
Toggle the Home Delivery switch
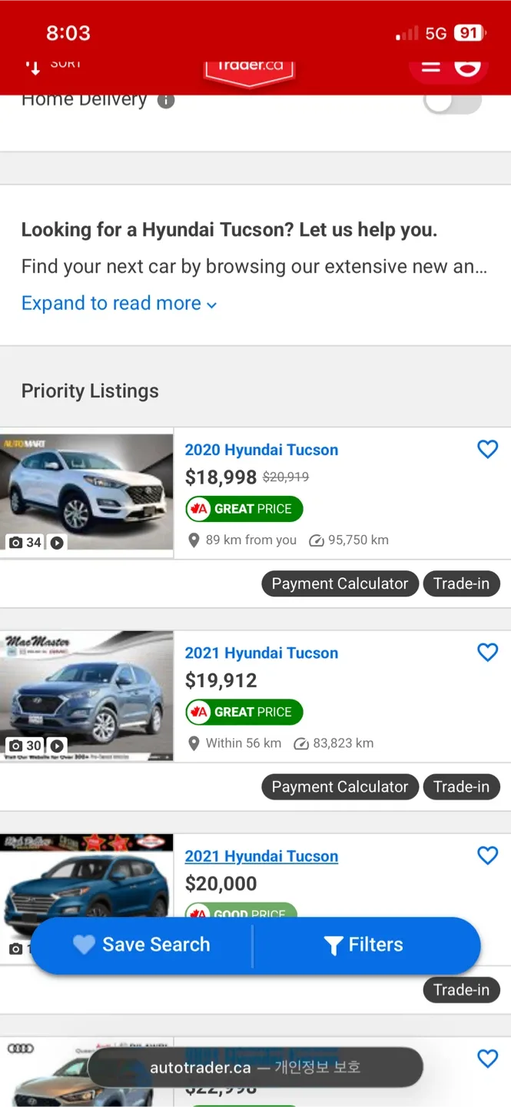click(x=453, y=101)
